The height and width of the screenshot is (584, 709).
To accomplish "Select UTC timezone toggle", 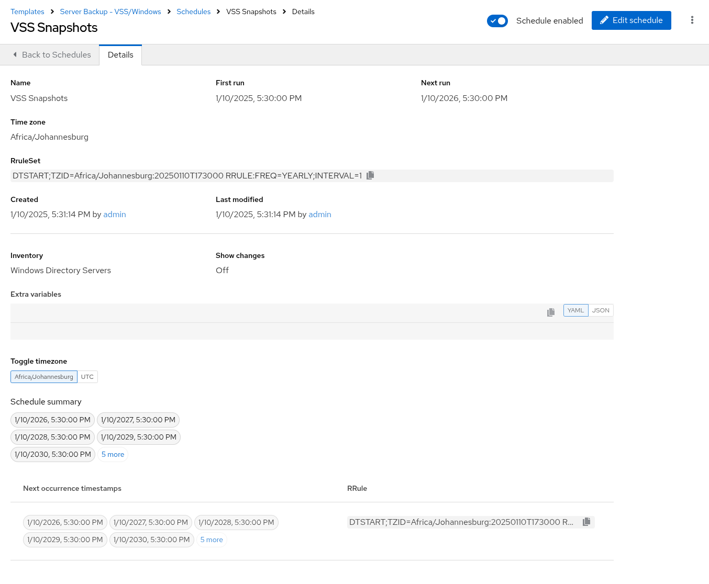I will [x=87, y=377].
